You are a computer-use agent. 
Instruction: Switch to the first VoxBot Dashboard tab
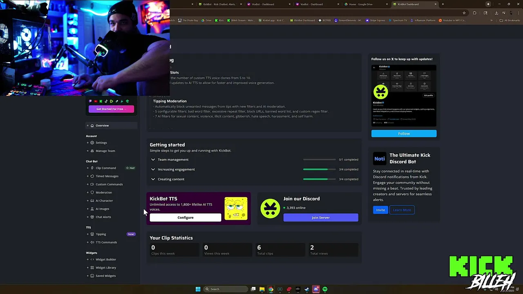pyautogui.click(x=268, y=4)
